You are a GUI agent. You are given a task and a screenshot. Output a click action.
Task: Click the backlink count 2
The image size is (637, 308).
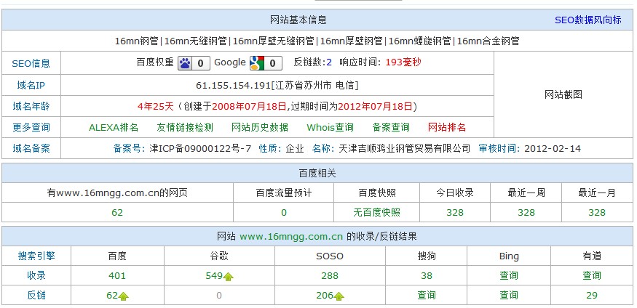(329, 62)
